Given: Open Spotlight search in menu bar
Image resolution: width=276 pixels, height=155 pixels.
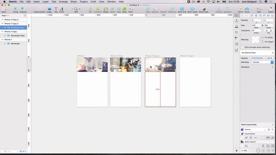Looking at the screenshot, I should (x=260, y=2).
